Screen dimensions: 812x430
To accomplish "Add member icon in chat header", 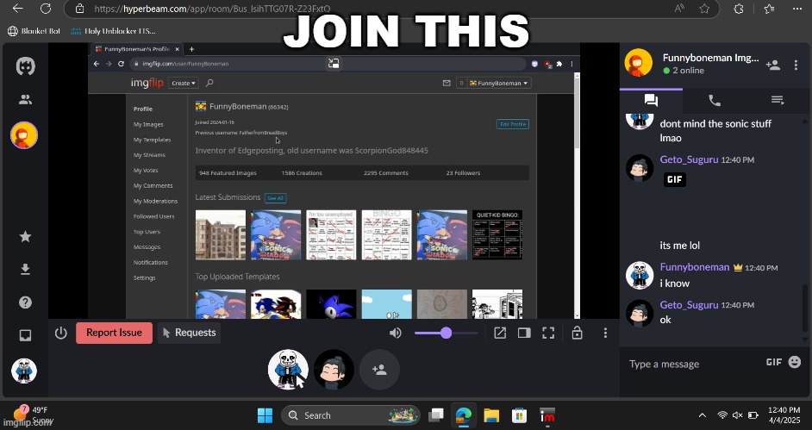I will 773,65.
